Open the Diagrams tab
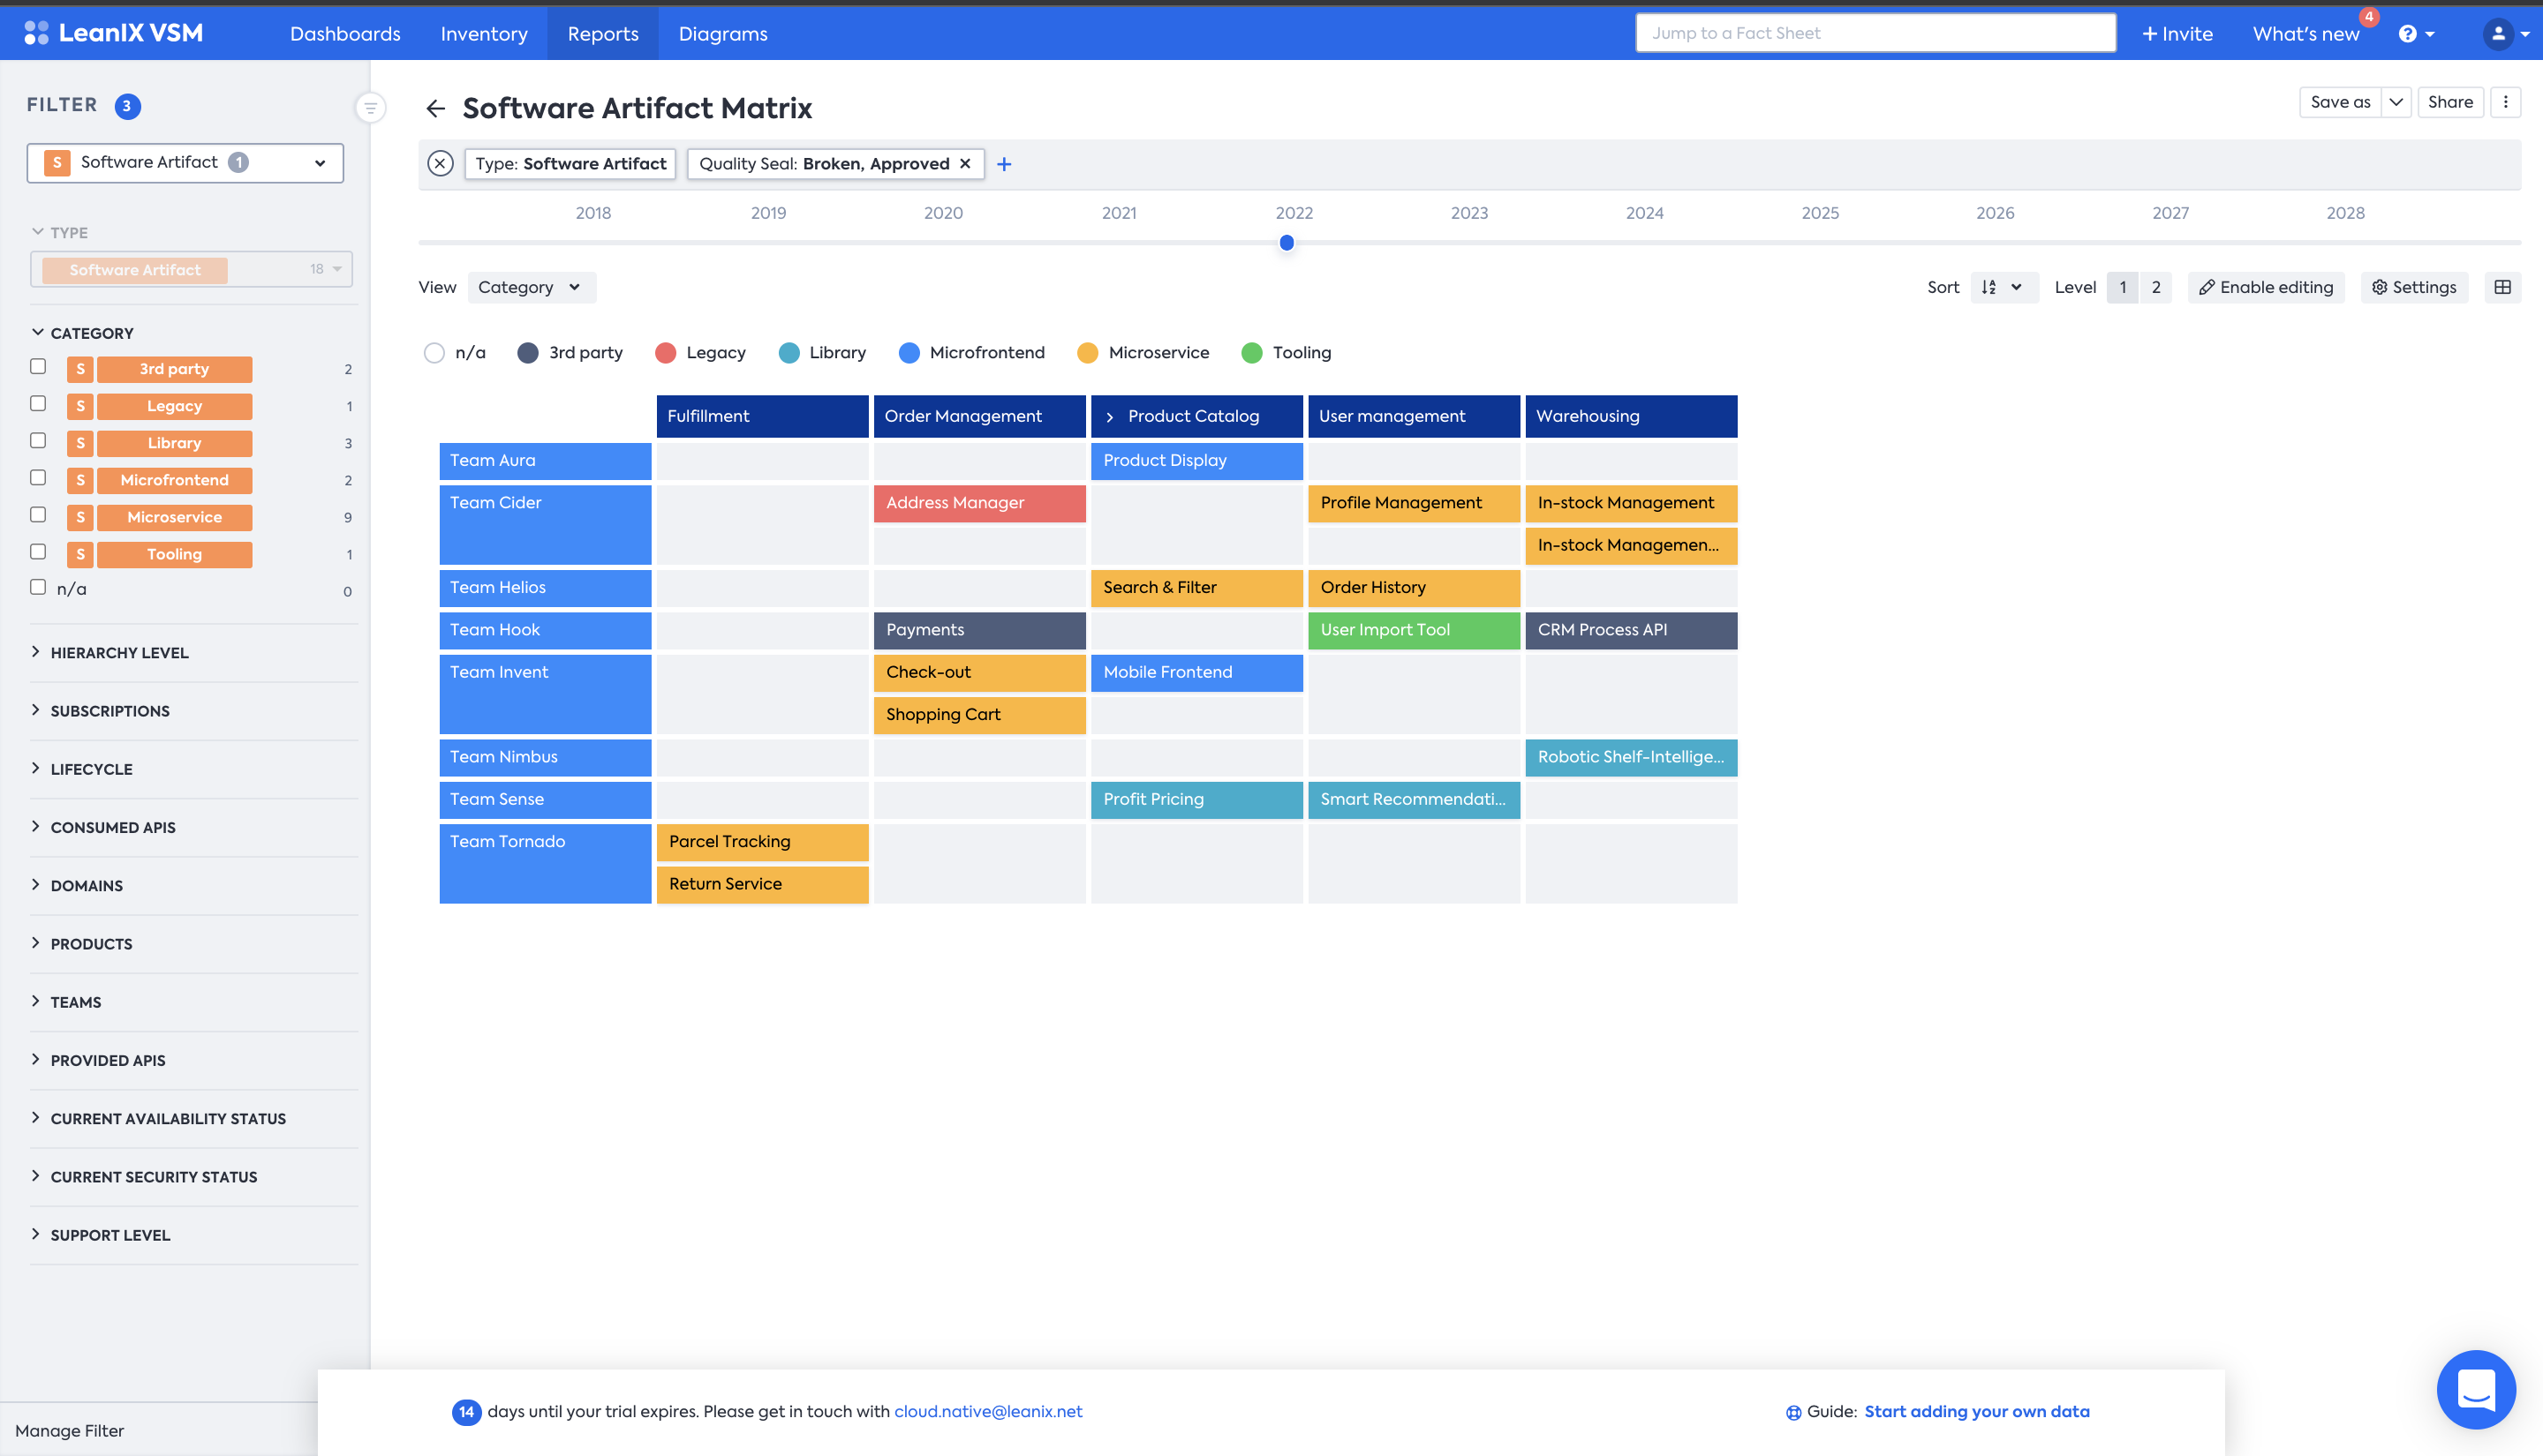 click(722, 34)
